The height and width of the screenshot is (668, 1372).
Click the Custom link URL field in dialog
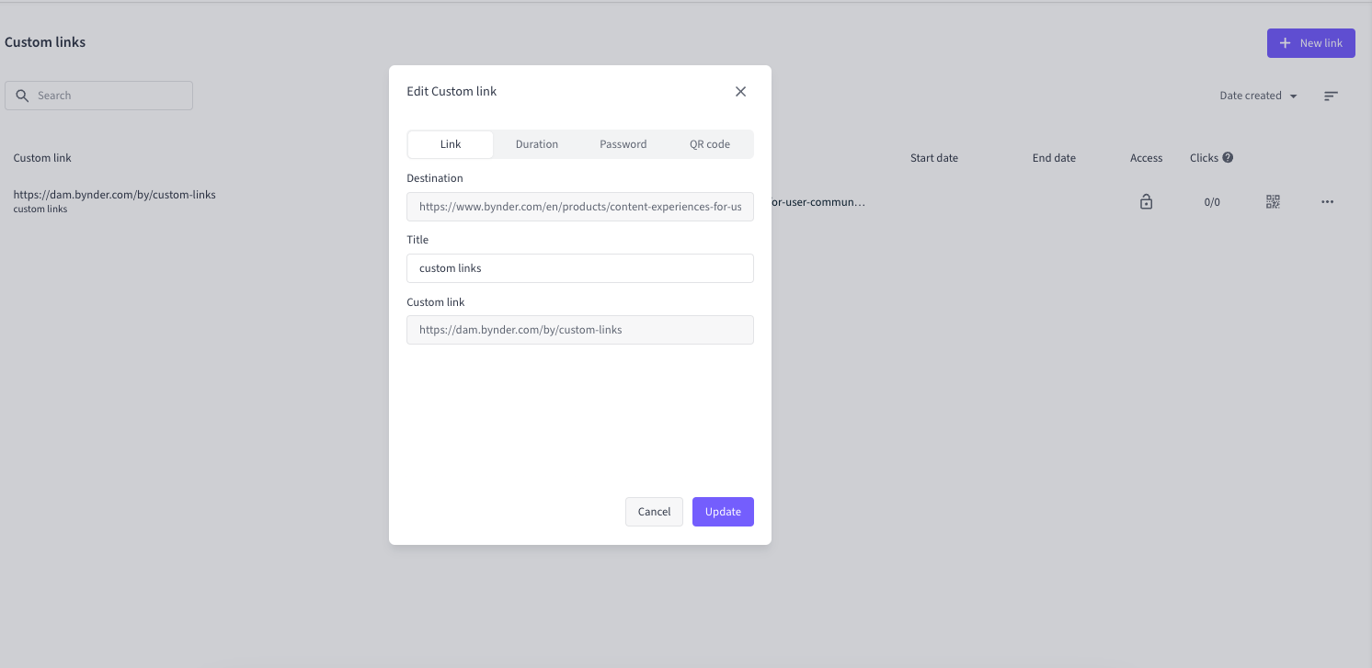click(x=580, y=330)
